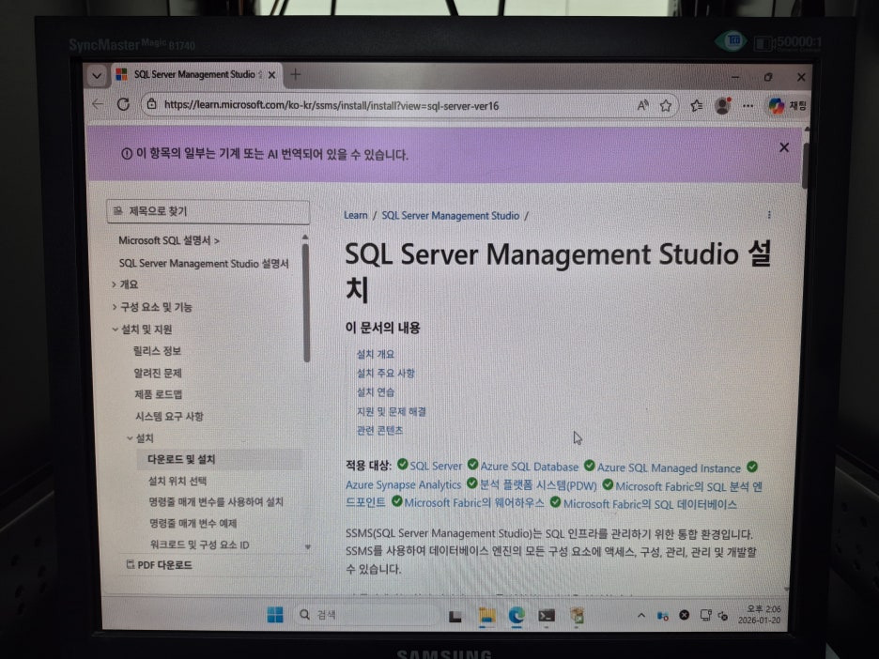
Task: Focus the filter by title field
Action: coord(208,211)
